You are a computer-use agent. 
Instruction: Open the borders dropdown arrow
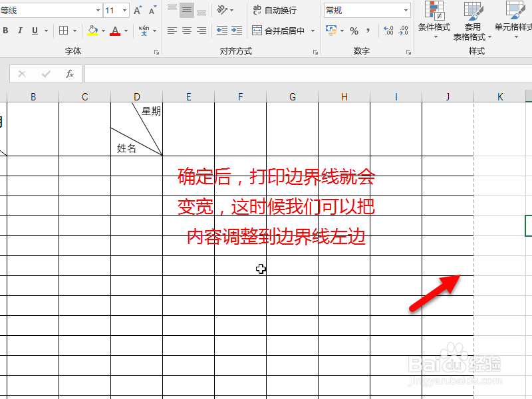(74, 31)
